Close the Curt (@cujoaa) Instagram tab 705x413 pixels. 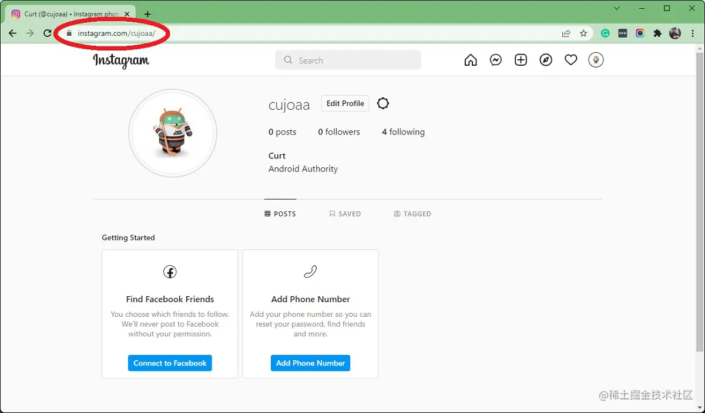point(127,14)
